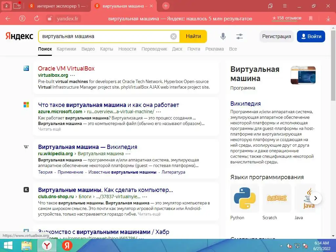Open more options dots for club.dns-shop.ru result
Image resolution: width=336 pixels, height=252 pixels.
pos(145,197)
